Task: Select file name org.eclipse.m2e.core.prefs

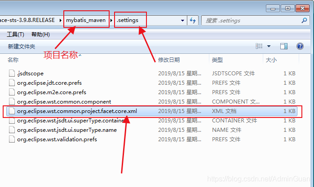Action: 52,92
